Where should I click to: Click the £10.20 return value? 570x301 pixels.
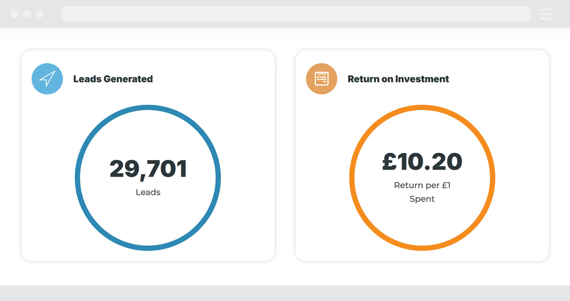(422, 162)
